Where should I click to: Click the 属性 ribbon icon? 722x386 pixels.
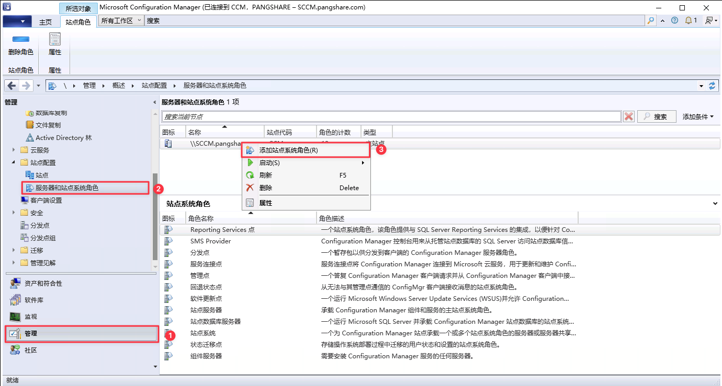[x=55, y=39]
